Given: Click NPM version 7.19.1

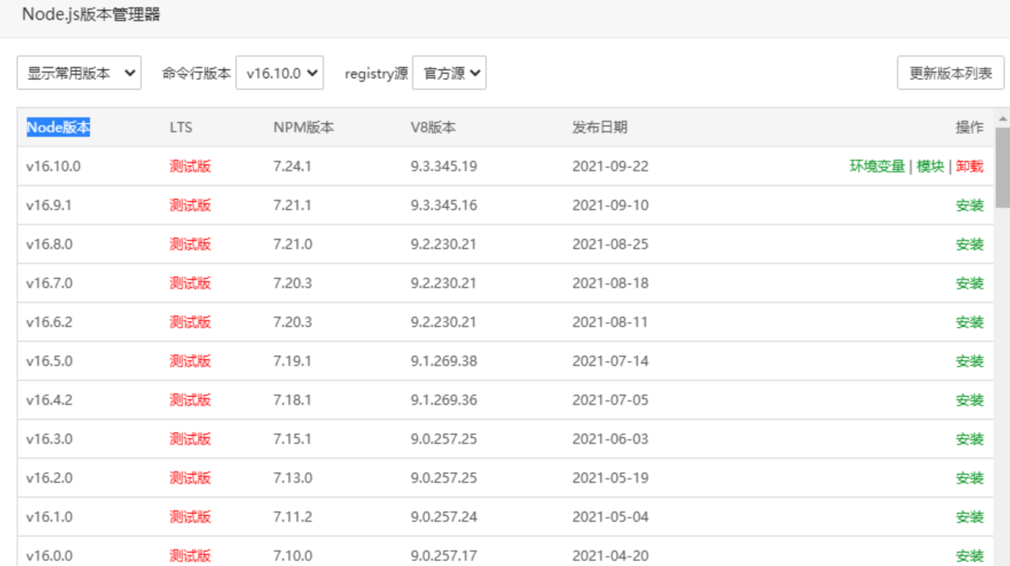Looking at the screenshot, I should (x=292, y=361).
